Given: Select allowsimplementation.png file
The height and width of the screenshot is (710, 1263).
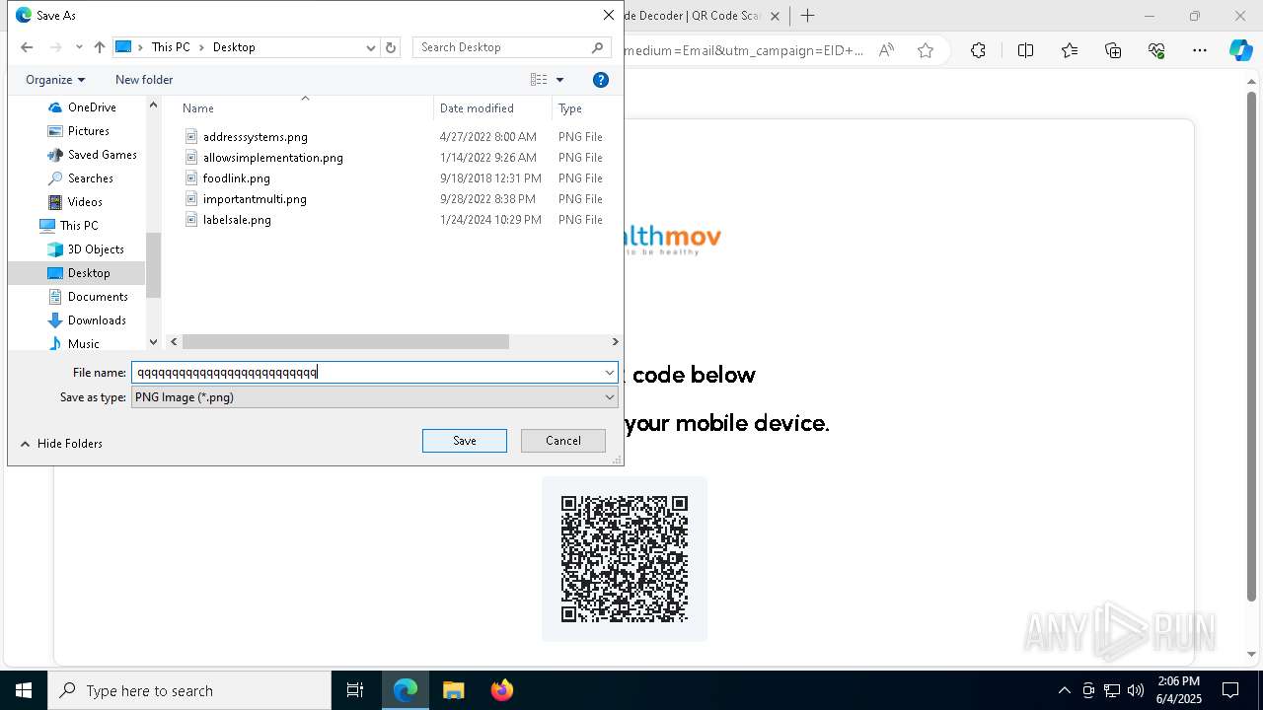Looking at the screenshot, I should click(273, 158).
